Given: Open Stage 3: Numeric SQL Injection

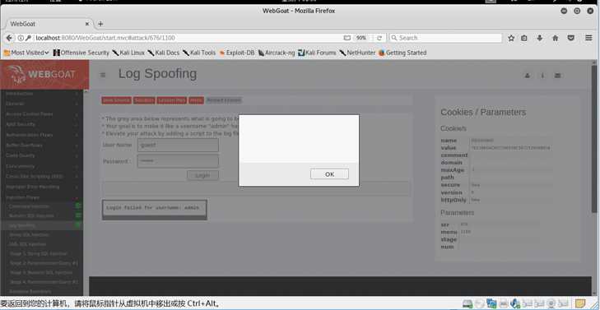Looking at the screenshot, I should click(41, 272).
